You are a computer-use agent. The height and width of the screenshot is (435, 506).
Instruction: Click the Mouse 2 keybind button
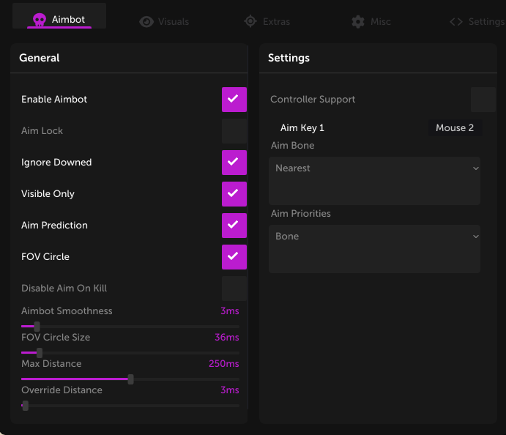click(454, 128)
